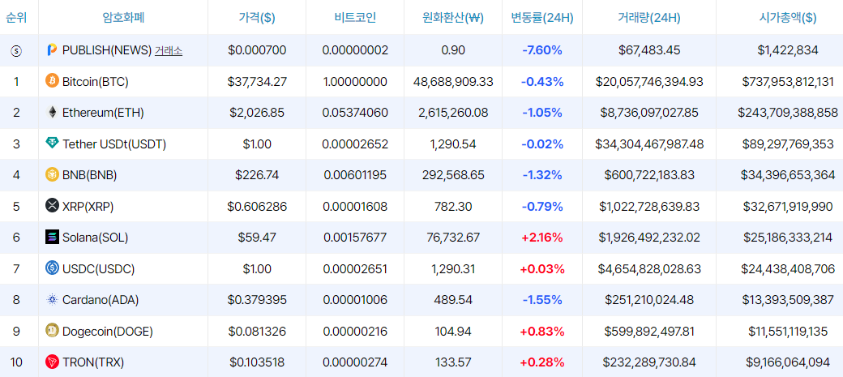Click Cardano(ADA) coin name
The image size is (843, 377).
(101, 300)
